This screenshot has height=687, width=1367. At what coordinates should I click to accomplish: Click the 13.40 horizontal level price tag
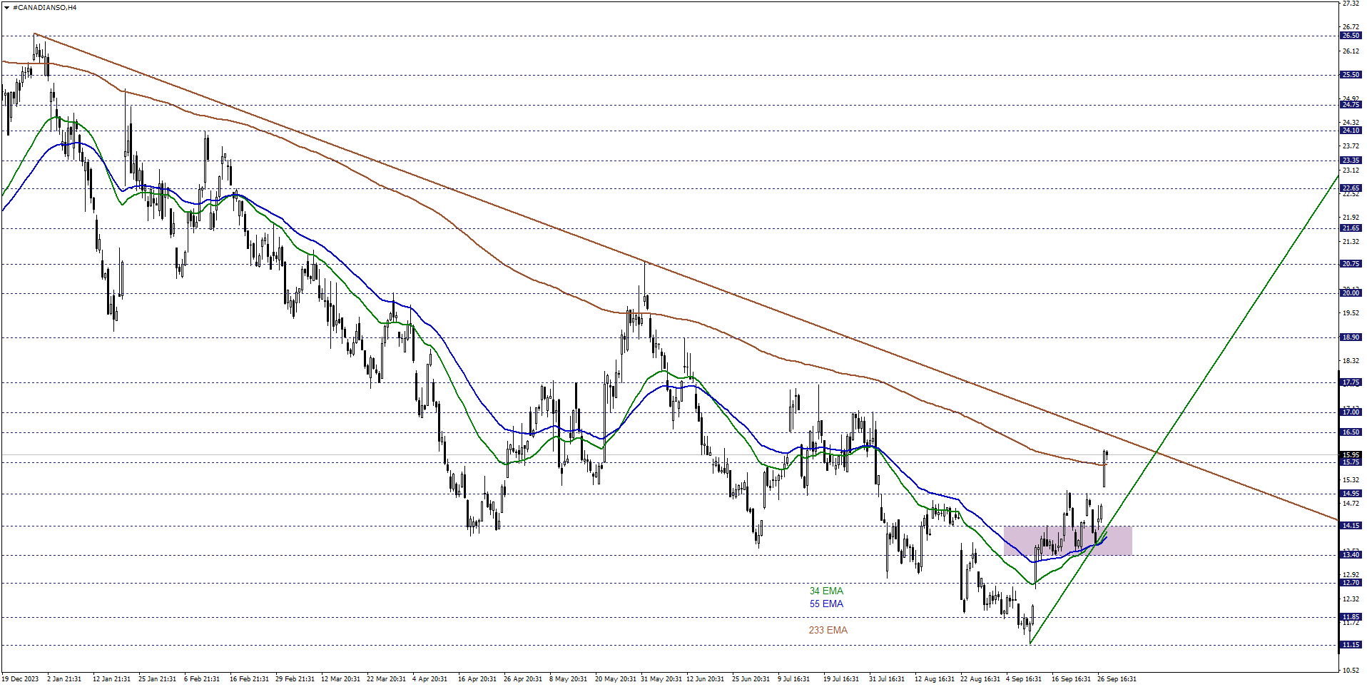tap(1351, 555)
